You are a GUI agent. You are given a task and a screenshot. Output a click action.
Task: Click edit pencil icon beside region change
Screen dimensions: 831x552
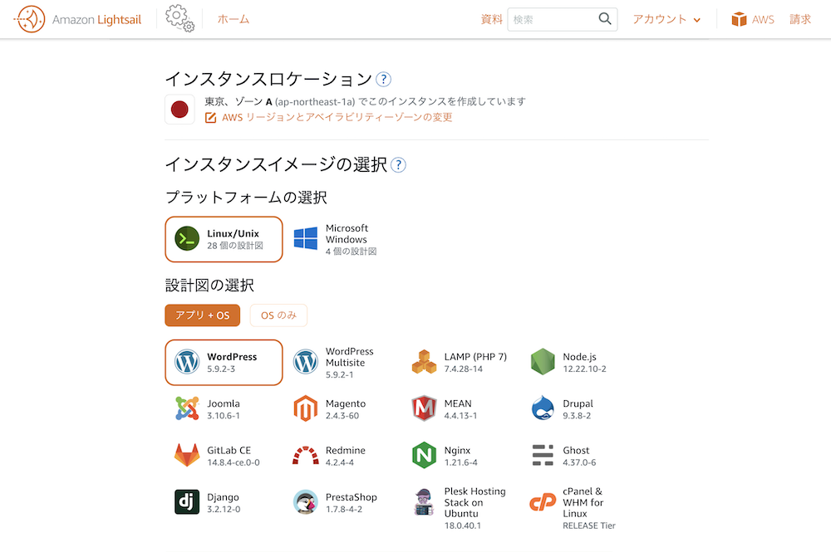click(x=210, y=118)
